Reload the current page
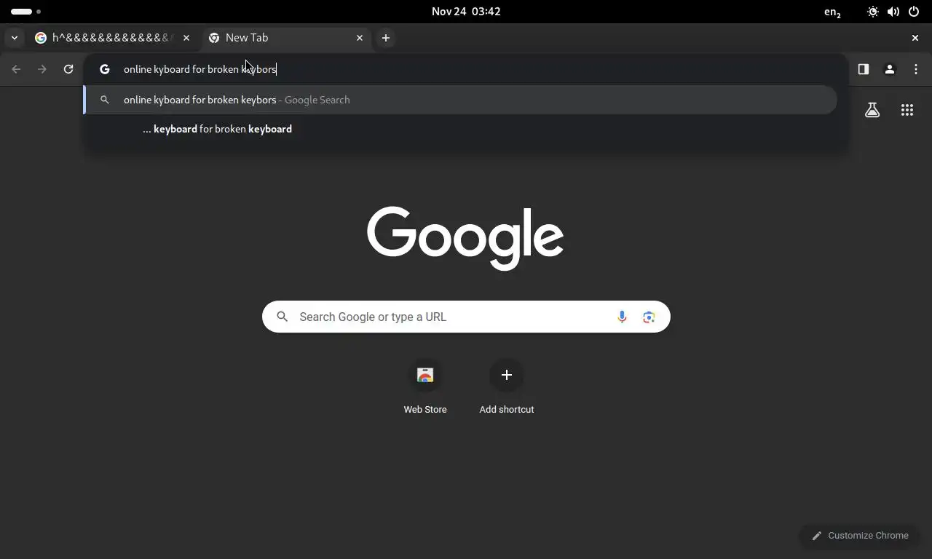 (68, 69)
